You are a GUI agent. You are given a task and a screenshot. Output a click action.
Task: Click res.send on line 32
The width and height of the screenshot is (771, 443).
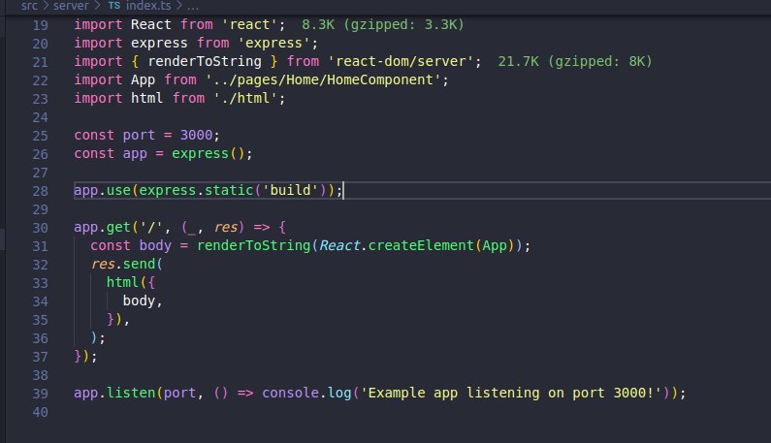123,264
